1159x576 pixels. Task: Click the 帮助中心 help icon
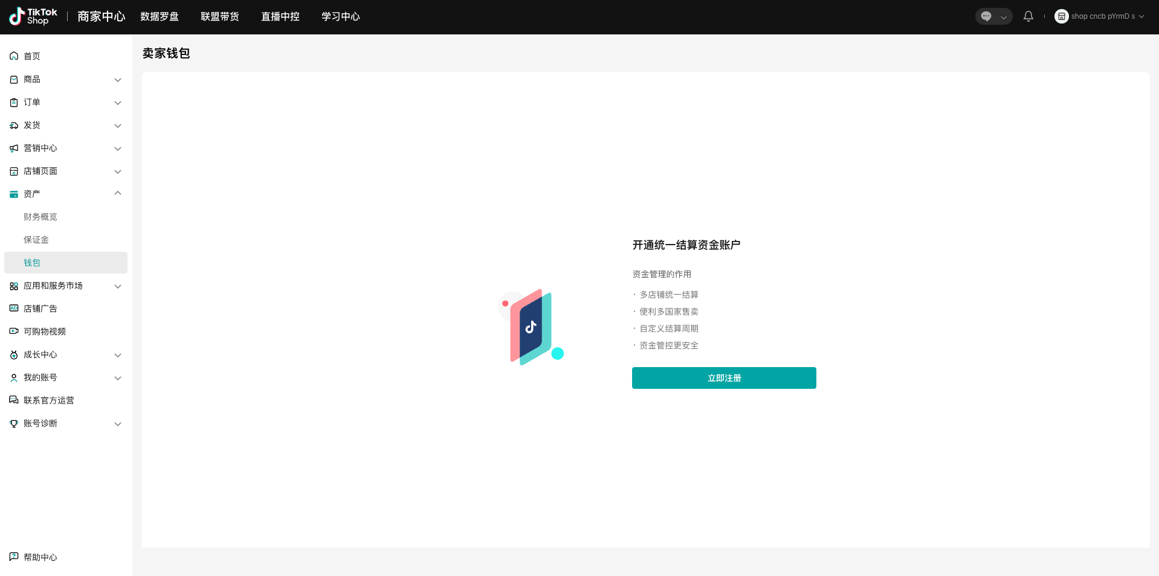(x=14, y=557)
